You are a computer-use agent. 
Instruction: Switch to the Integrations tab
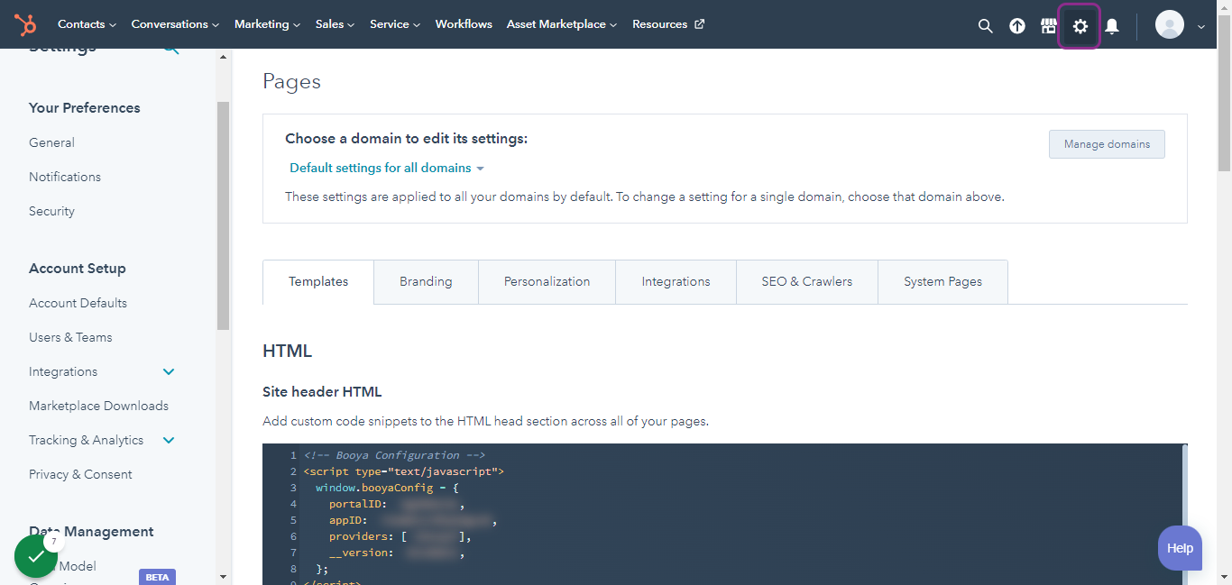pos(676,282)
